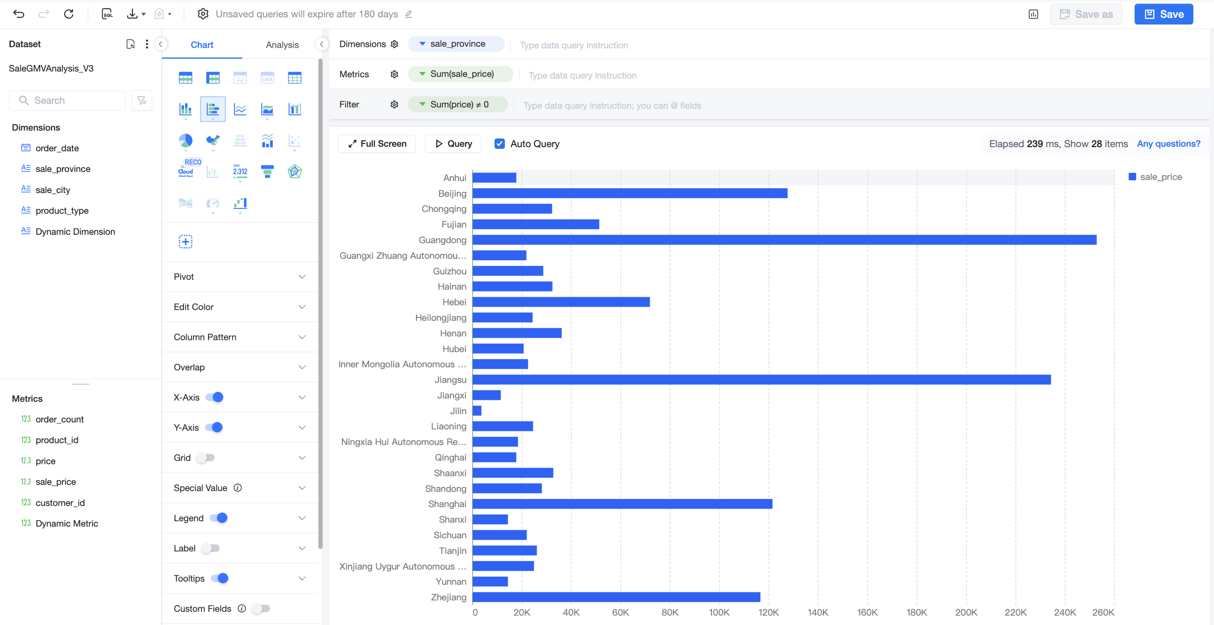
Task: Expand the Pivot section
Action: pyautogui.click(x=240, y=277)
